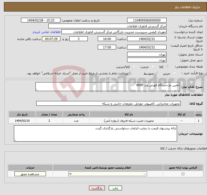Click the response deadline date 1404/02/31
The image size is (207, 195).
coord(147,39)
